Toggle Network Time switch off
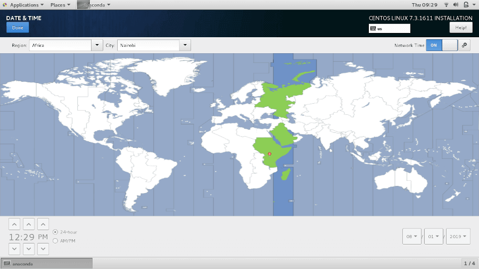479x269 pixels. 442,45
